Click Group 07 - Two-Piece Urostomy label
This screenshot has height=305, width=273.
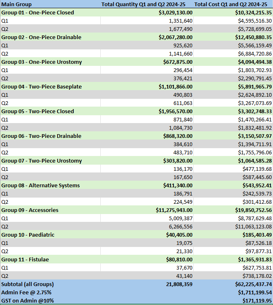pyautogui.click(x=42, y=161)
